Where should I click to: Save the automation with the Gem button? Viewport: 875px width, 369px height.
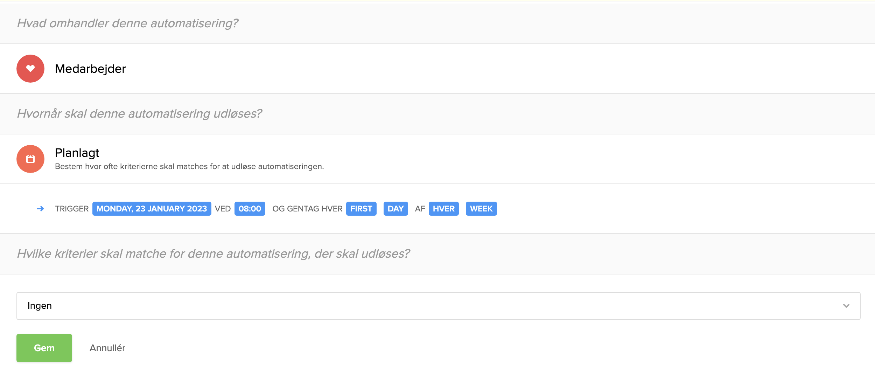click(x=44, y=348)
